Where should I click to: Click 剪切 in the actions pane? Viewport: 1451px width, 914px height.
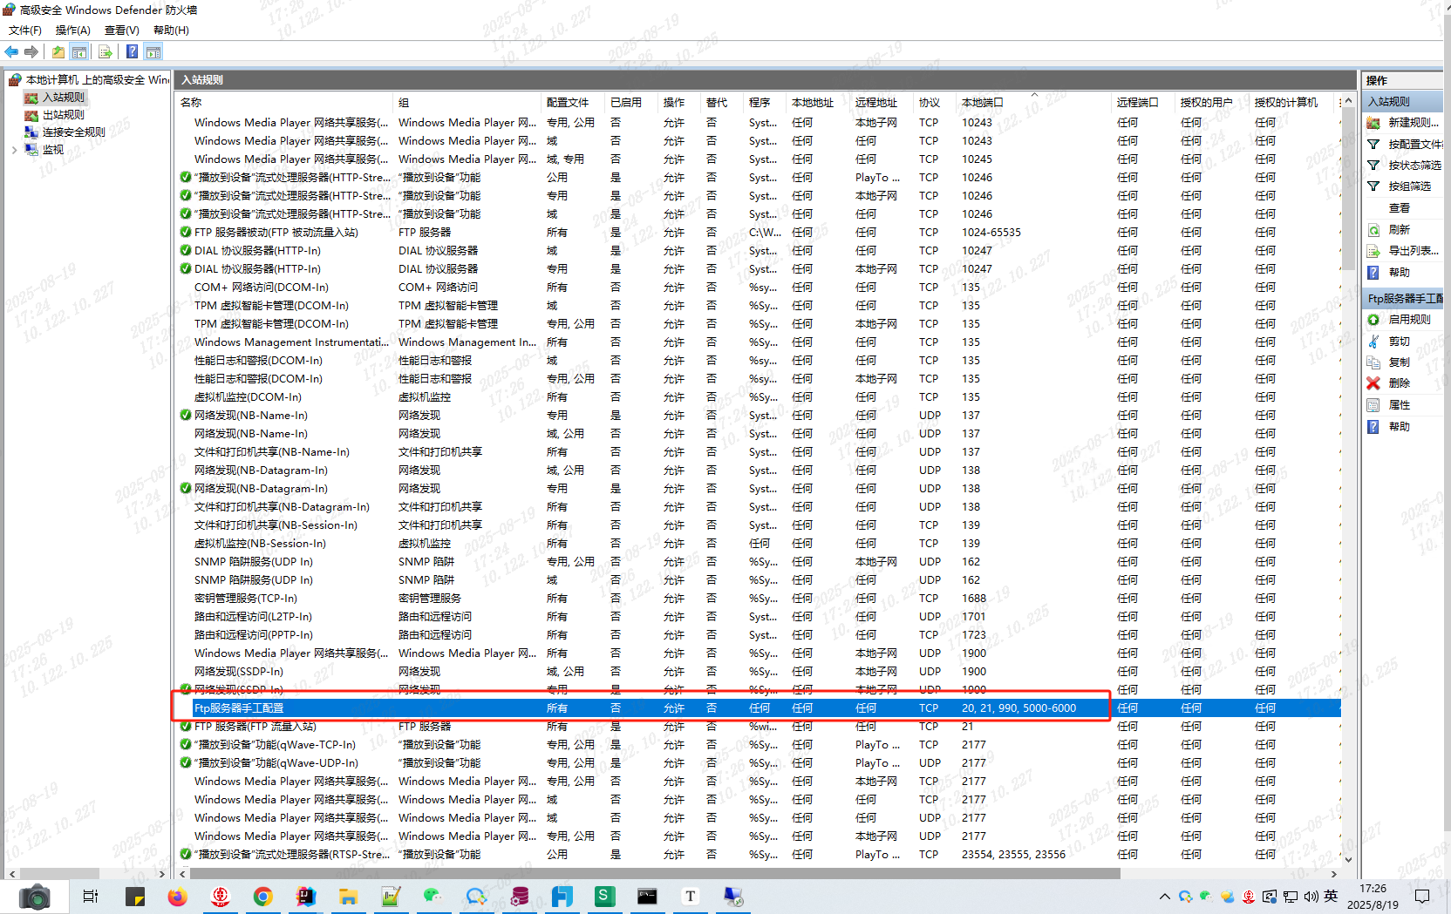[x=1400, y=342]
